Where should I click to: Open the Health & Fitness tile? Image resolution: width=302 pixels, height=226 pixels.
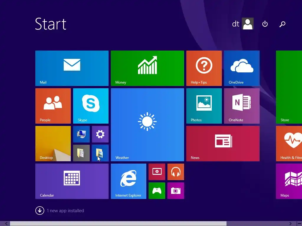click(x=289, y=144)
